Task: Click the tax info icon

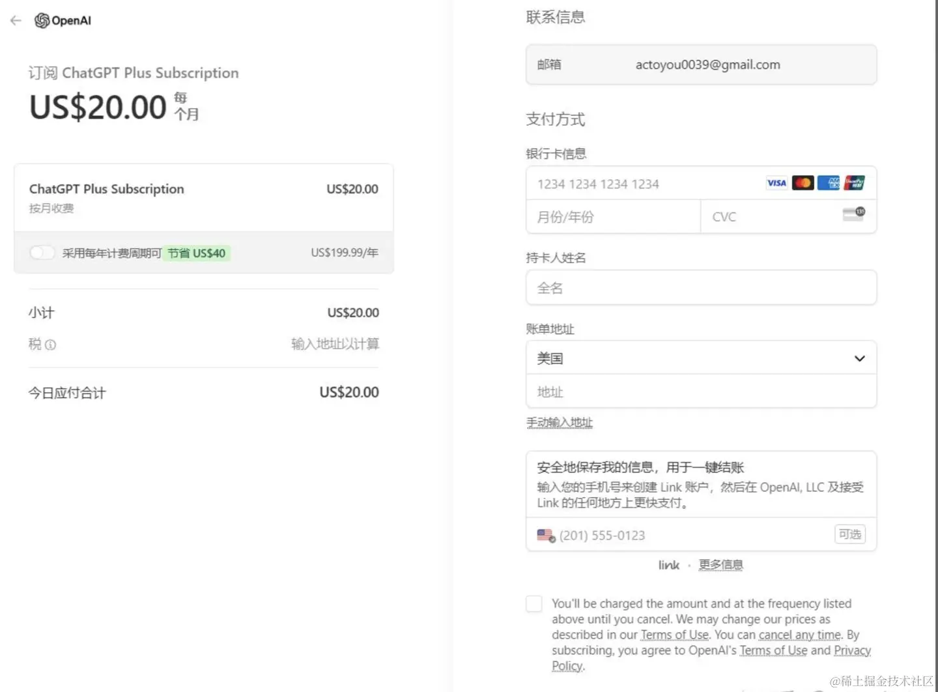Action: [50, 345]
